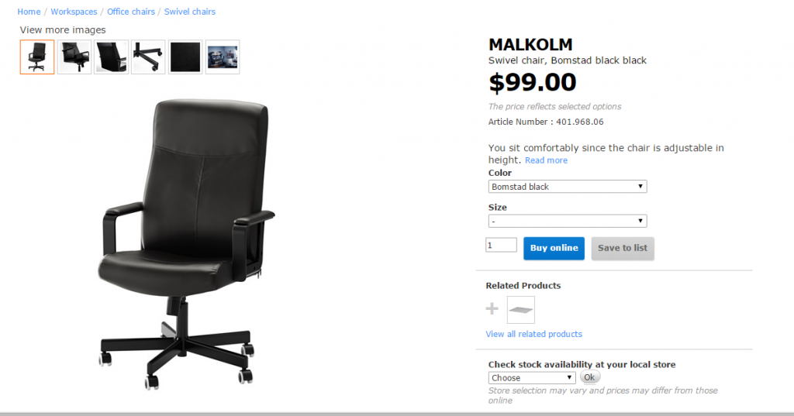Viewport: 794px width, 416px height.
Task: Click the quantity input field
Action: (x=501, y=245)
